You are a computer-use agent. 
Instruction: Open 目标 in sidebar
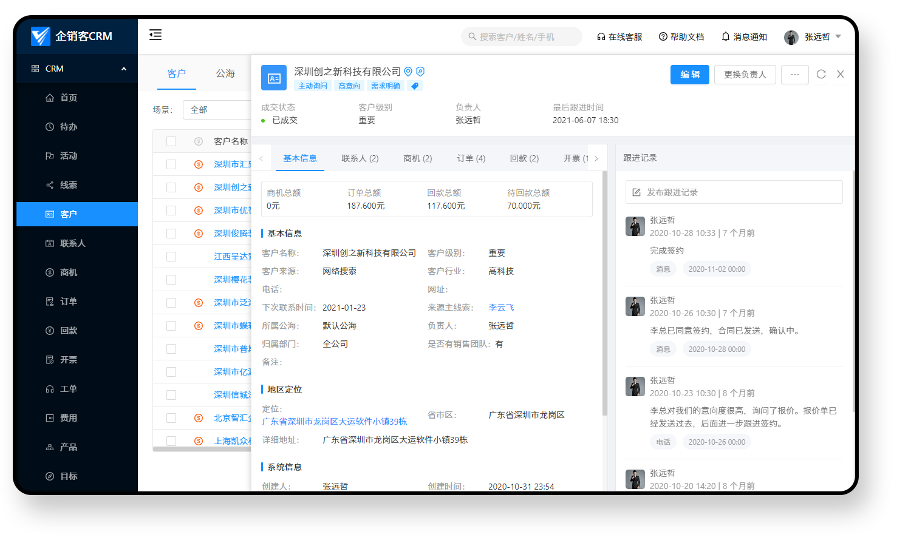coord(77,476)
